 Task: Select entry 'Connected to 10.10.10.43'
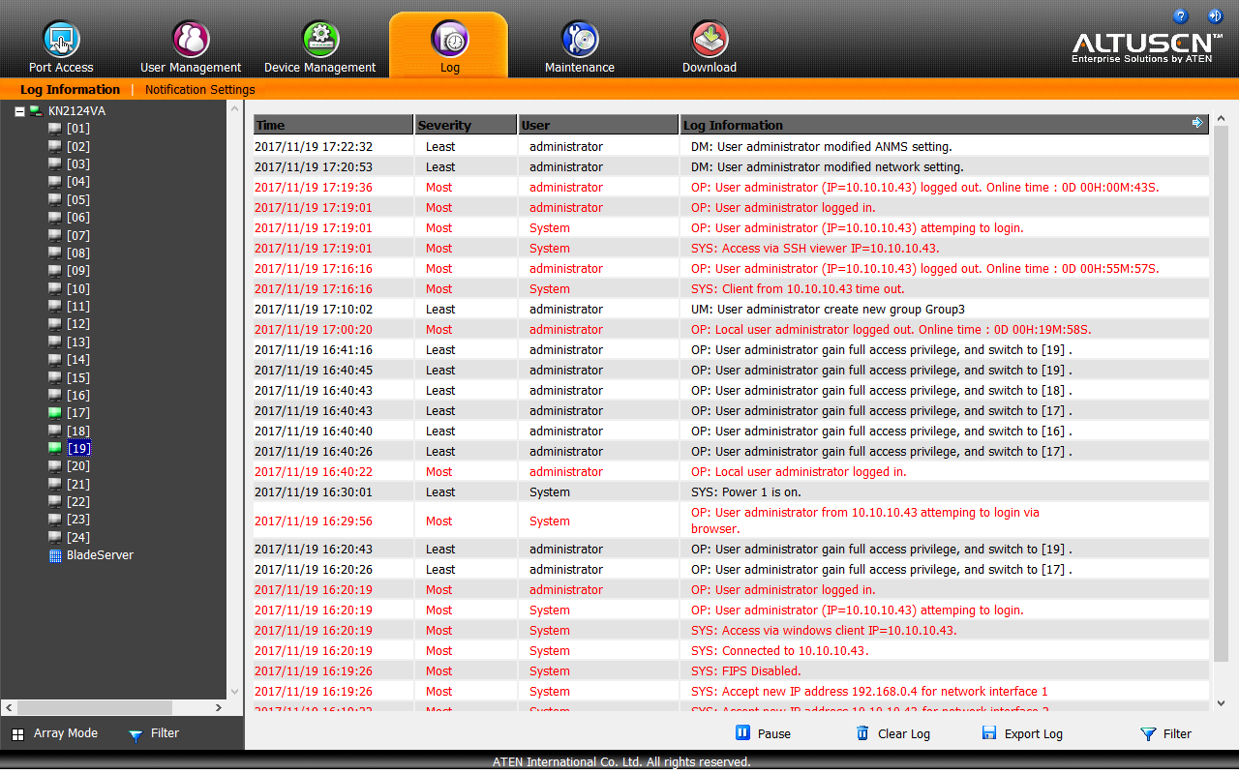(x=731, y=651)
